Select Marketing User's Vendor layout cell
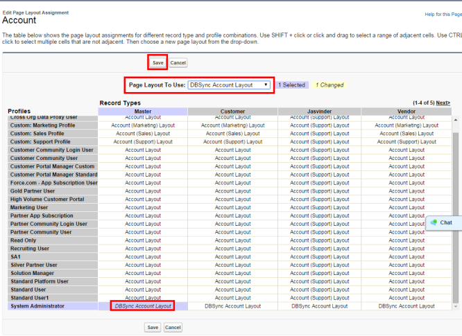 click(x=407, y=208)
